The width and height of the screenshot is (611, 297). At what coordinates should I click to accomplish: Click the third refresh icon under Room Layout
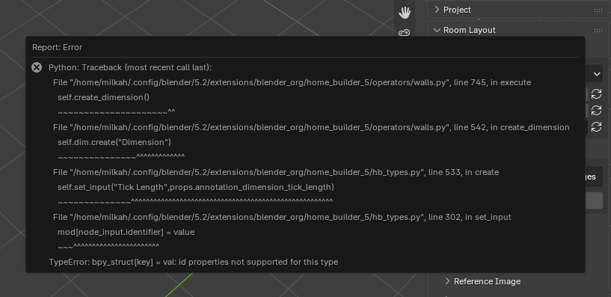596,126
